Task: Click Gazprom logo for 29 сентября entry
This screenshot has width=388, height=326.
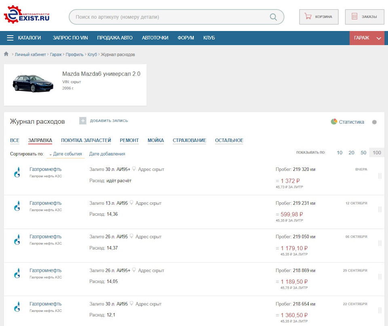Action: pyautogui.click(x=17, y=273)
